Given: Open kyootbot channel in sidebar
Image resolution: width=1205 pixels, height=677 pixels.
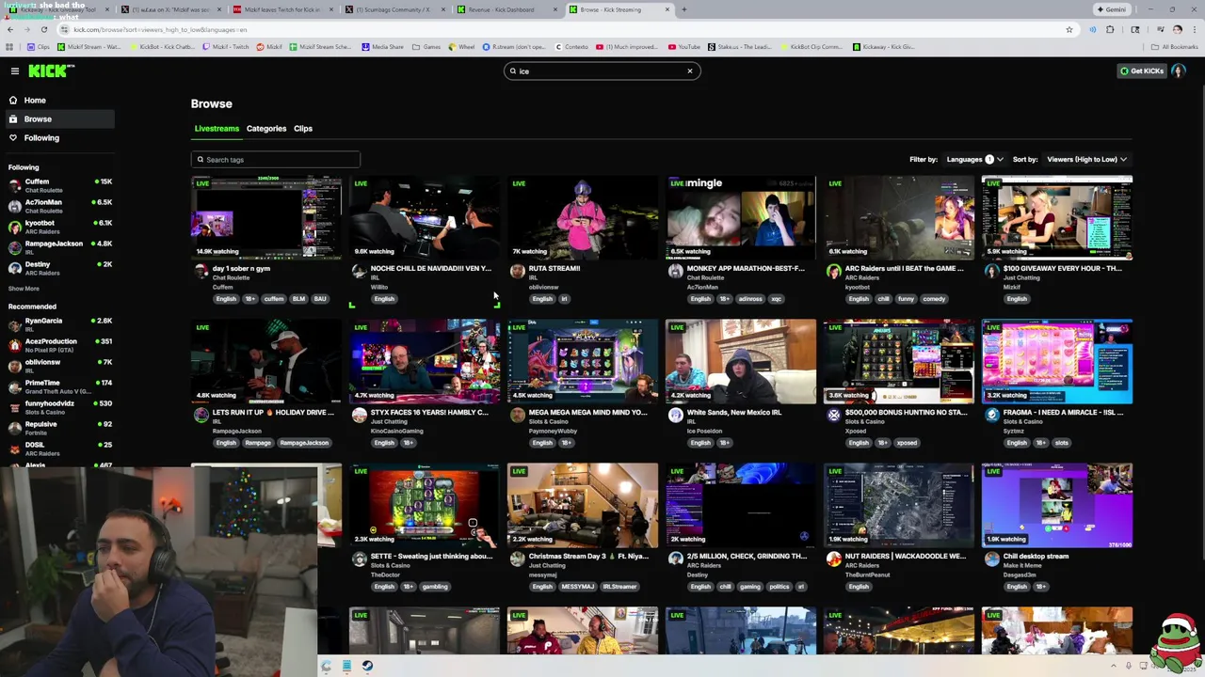Looking at the screenshot, I should tap(58, 227).
